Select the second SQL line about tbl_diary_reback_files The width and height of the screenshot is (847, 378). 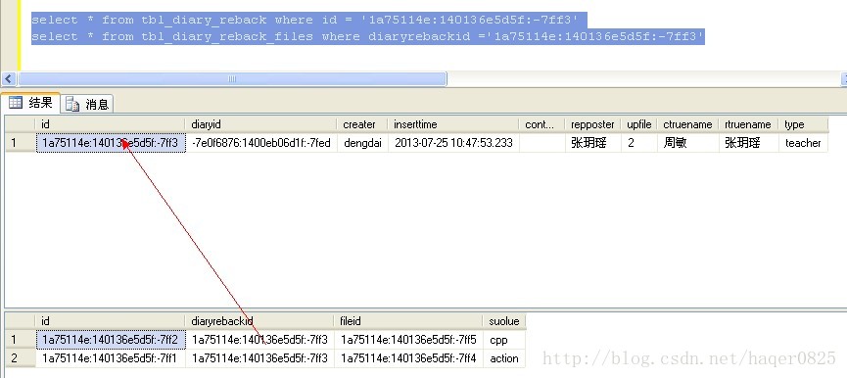point(368,36)
